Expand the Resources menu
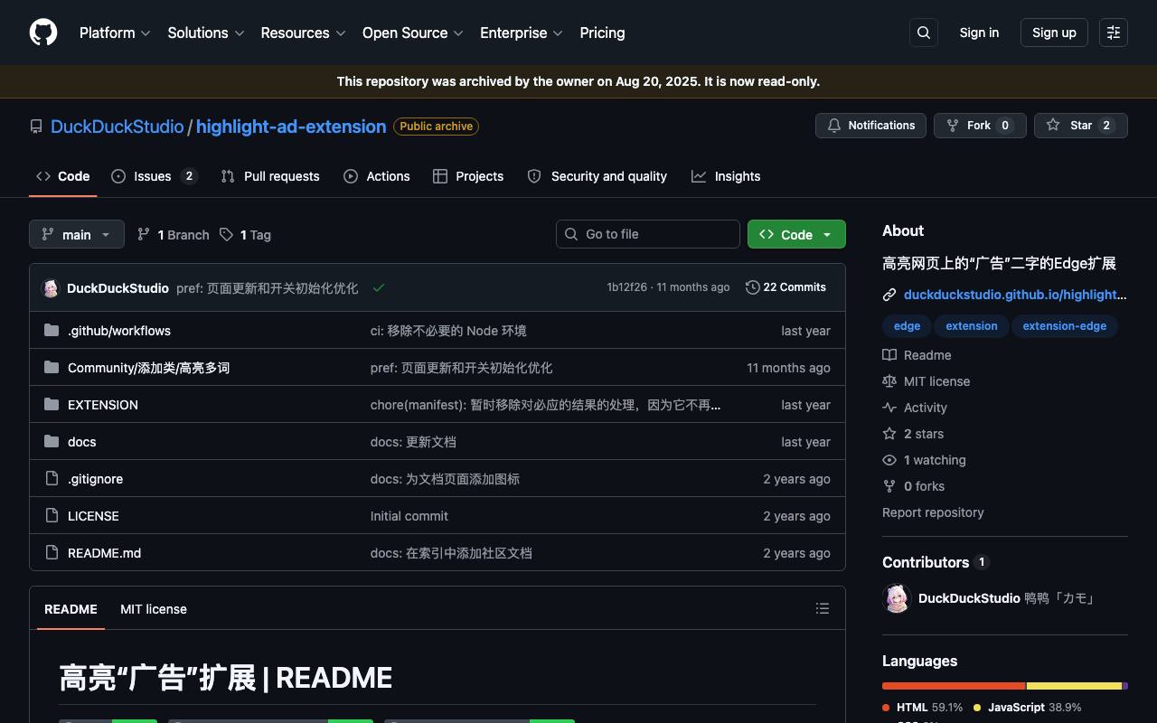Viewport: 1157px width, 723px height. click(x=303, y=33)
